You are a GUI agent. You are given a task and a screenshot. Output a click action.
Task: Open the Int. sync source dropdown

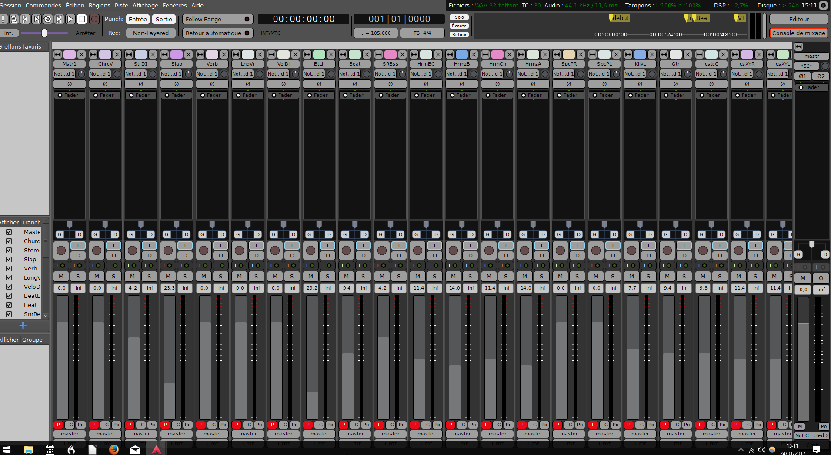9,33
